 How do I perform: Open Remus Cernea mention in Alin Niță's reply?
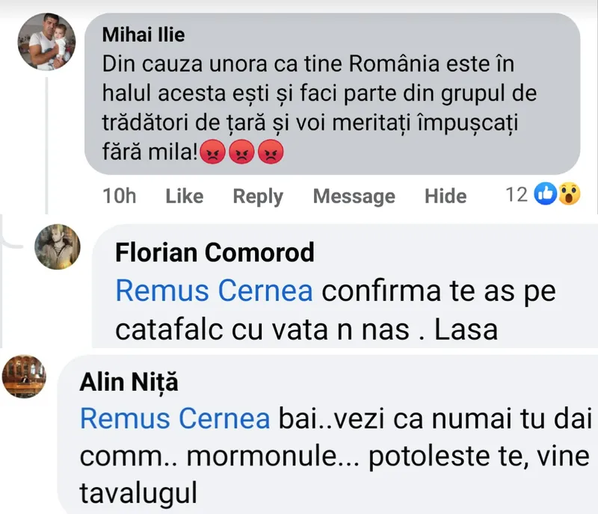(174, 419)
